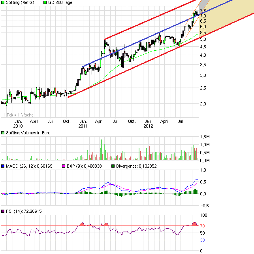This screenshot has height=254, width=254.
Task: Select the Jan. 2011 time axis label
Action: pyautogui.click(x=83, y=123)
